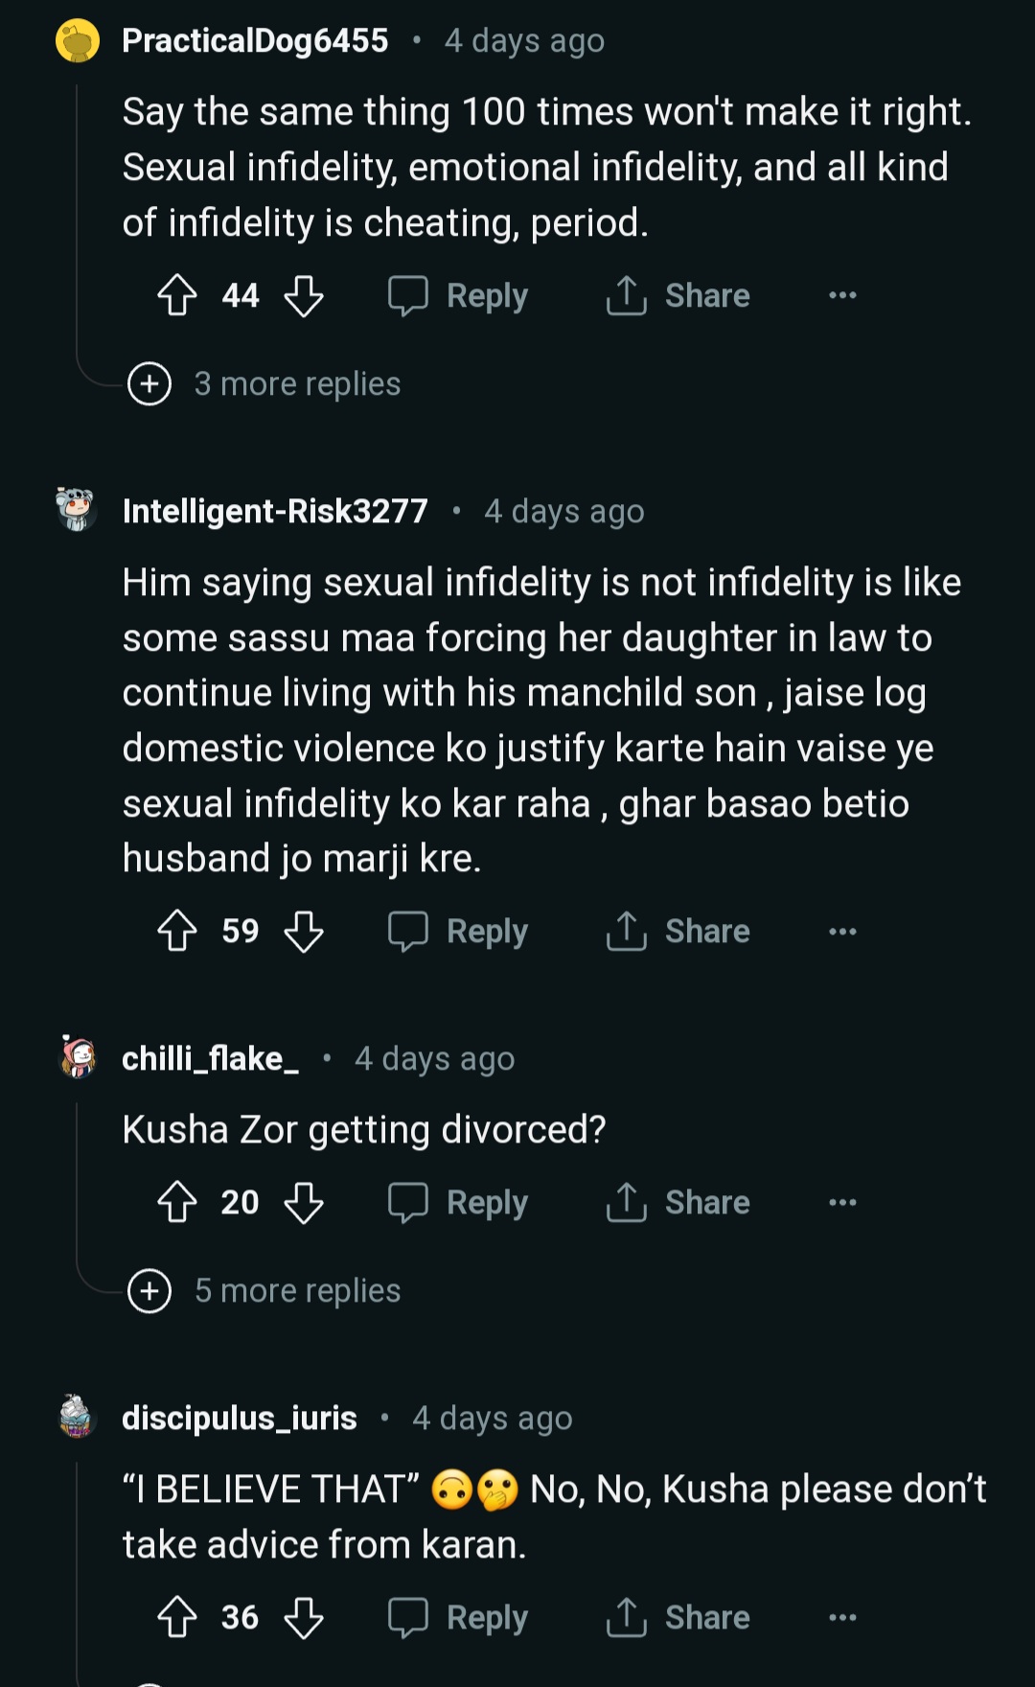Share chilli_flake_'s comment
This screenshot has height=1687, width=1035.
tap(678, 1202)
